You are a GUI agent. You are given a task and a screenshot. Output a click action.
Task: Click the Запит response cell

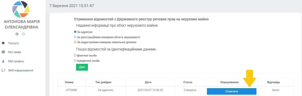pos(276,90)
